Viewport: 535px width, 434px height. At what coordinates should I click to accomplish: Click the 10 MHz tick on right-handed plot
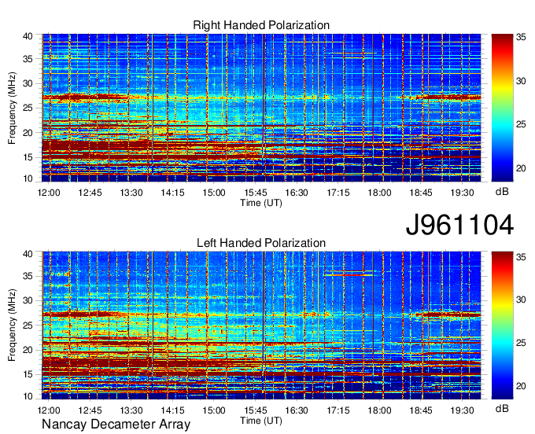pos(28,178)
